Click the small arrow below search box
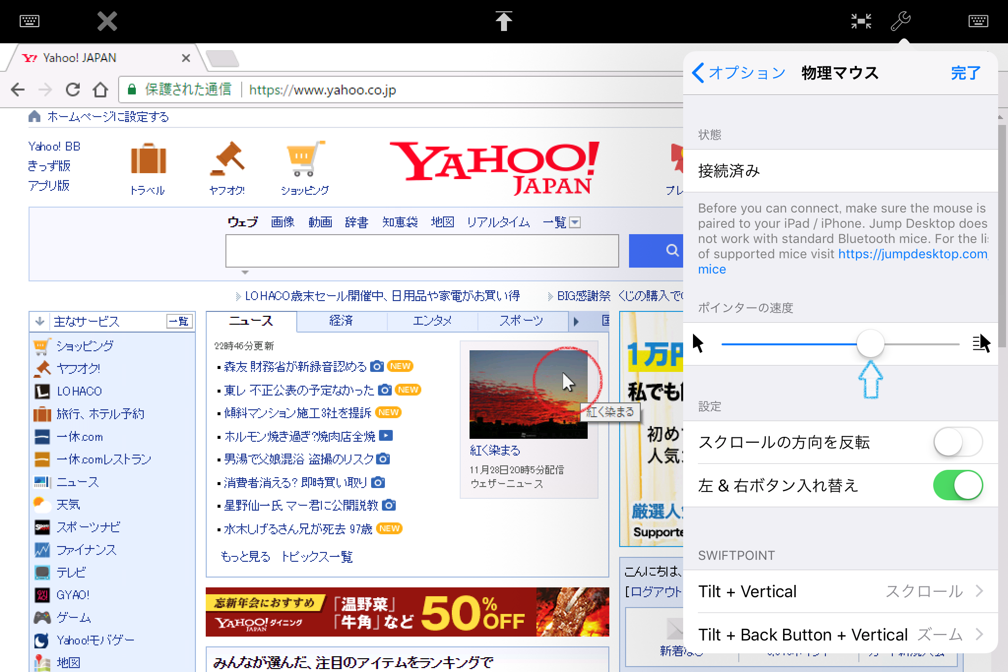 [245, 272]
